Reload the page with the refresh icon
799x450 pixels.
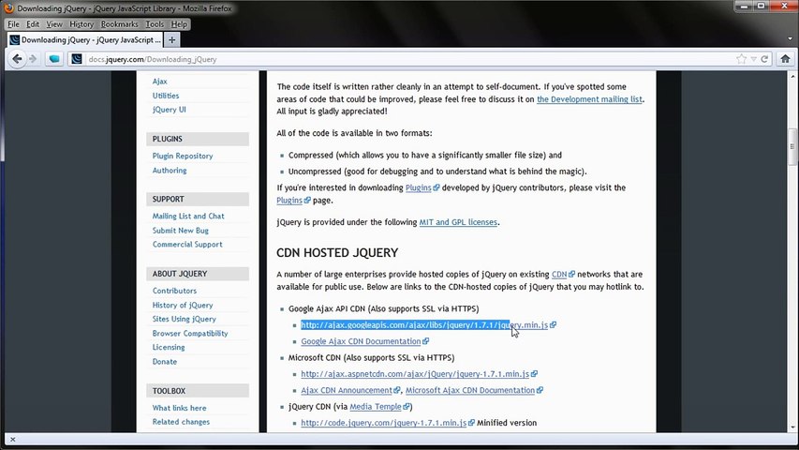(x=764, y=59)
